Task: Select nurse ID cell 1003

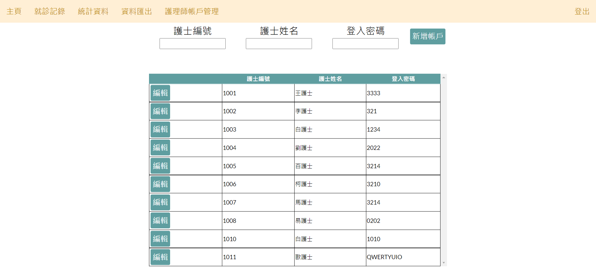Action: 258,129
